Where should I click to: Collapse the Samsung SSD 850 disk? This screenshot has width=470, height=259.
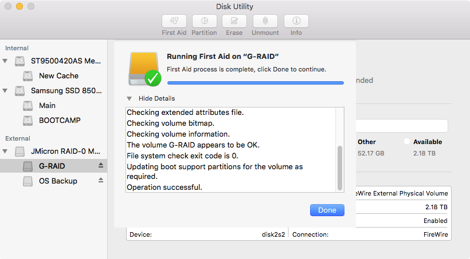[6, 90]
